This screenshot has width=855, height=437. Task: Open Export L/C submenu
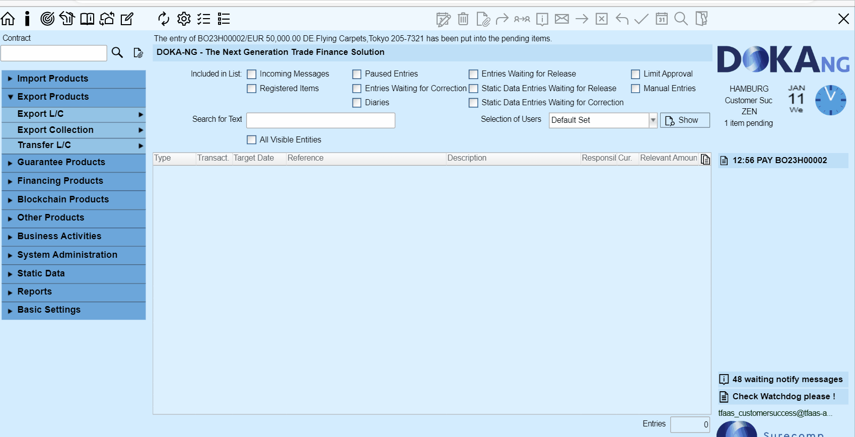pos(74,114)
